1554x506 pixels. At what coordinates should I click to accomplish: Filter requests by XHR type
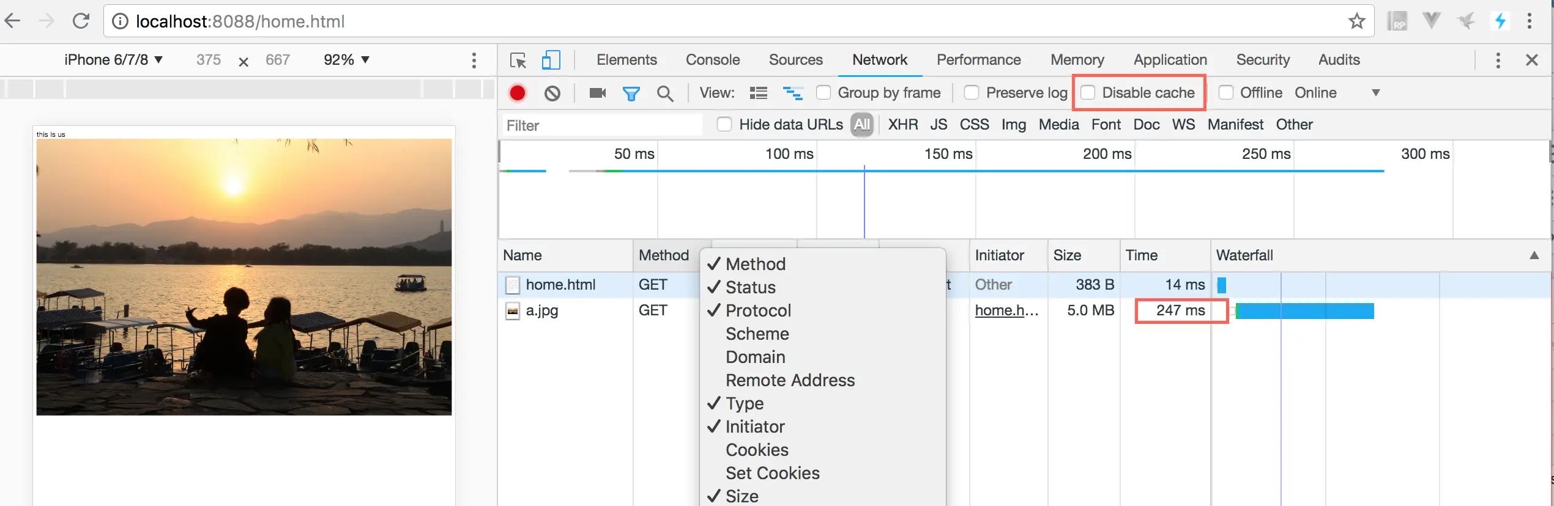click(x=903, y=125)
